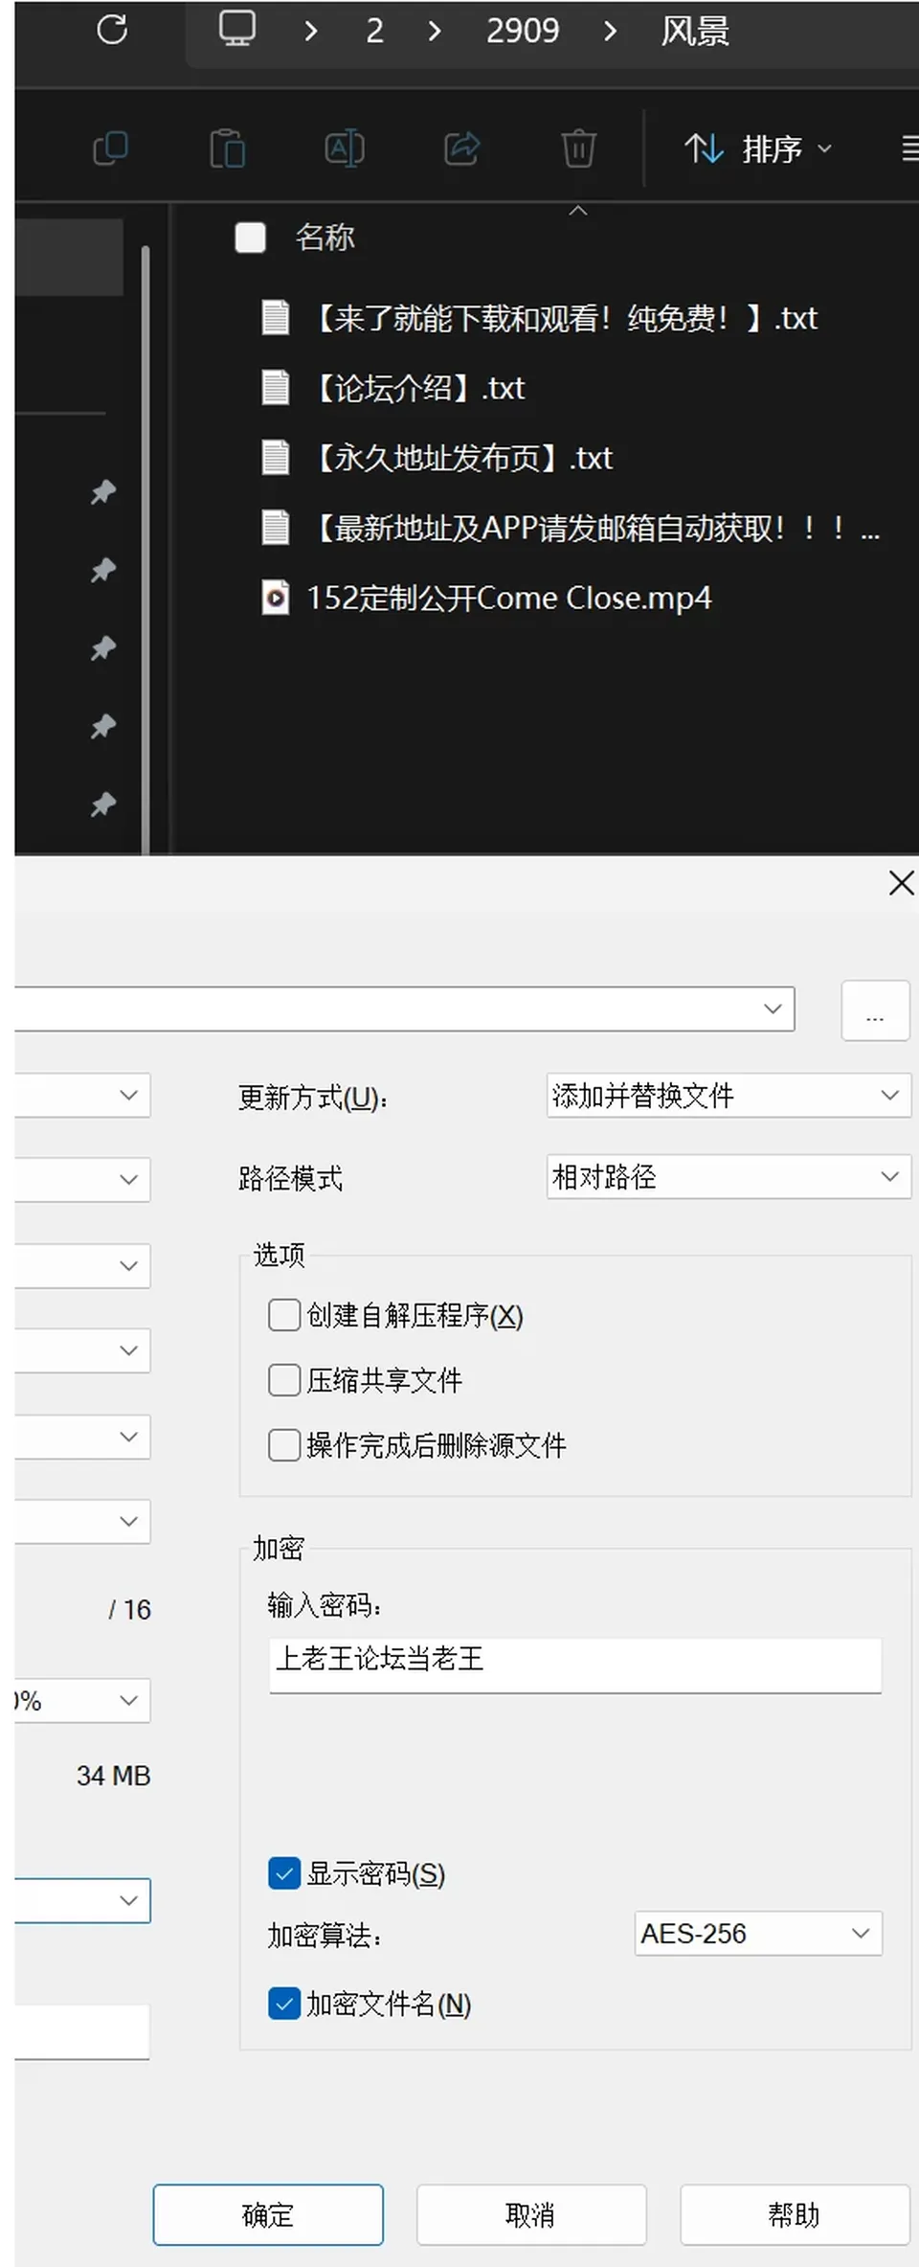Tick the select-all checkbox beside 名称

click(250, 238)
